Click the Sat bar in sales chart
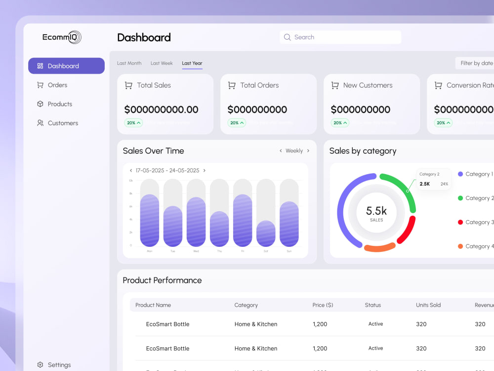The width and height of the screenshot is (494, 371). point(266,233)
